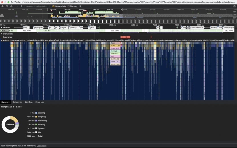Switch to the Bottom-Up tab
Viewport: 237px width, 148px height.
click(17, 102)
